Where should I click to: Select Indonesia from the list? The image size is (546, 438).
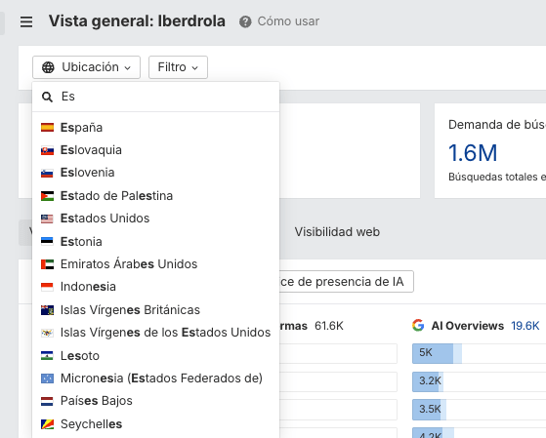click(156, 287)
